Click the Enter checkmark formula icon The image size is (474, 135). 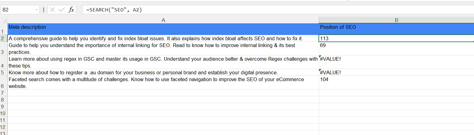point(62,10)
